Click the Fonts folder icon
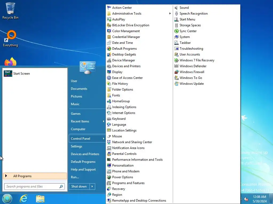This screenshot has height=204, width=273. click(x=109, y=95)
